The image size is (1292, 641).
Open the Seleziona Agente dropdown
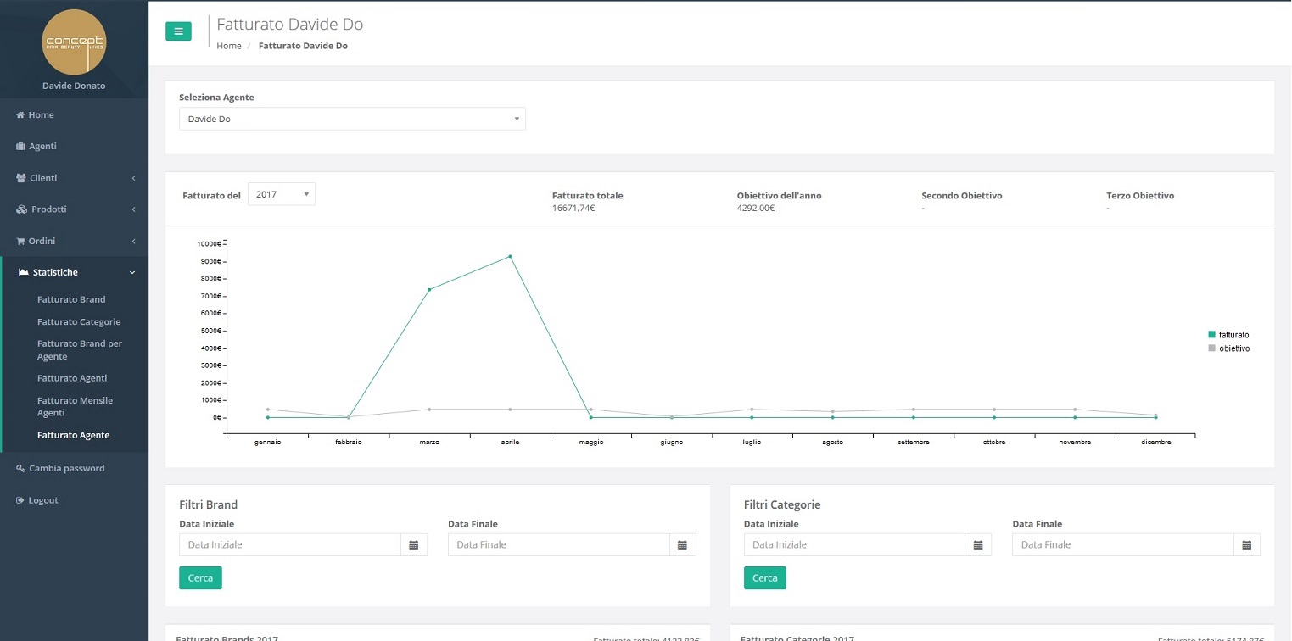352,120
